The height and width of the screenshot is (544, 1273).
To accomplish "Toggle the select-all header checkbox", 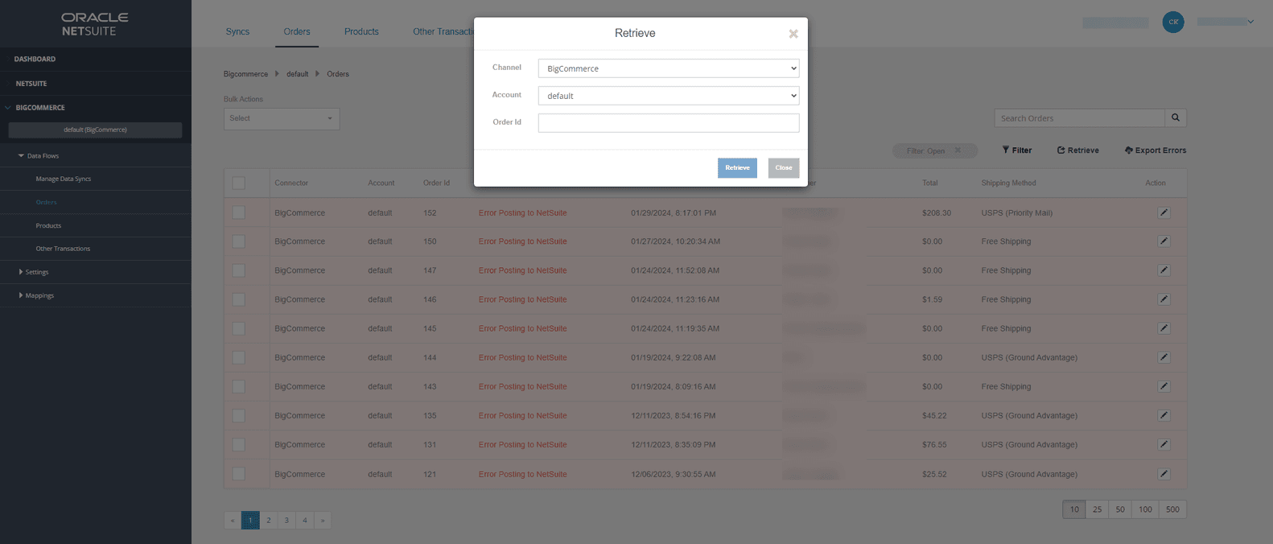I will pyautogui.click(x=238, y=183).
